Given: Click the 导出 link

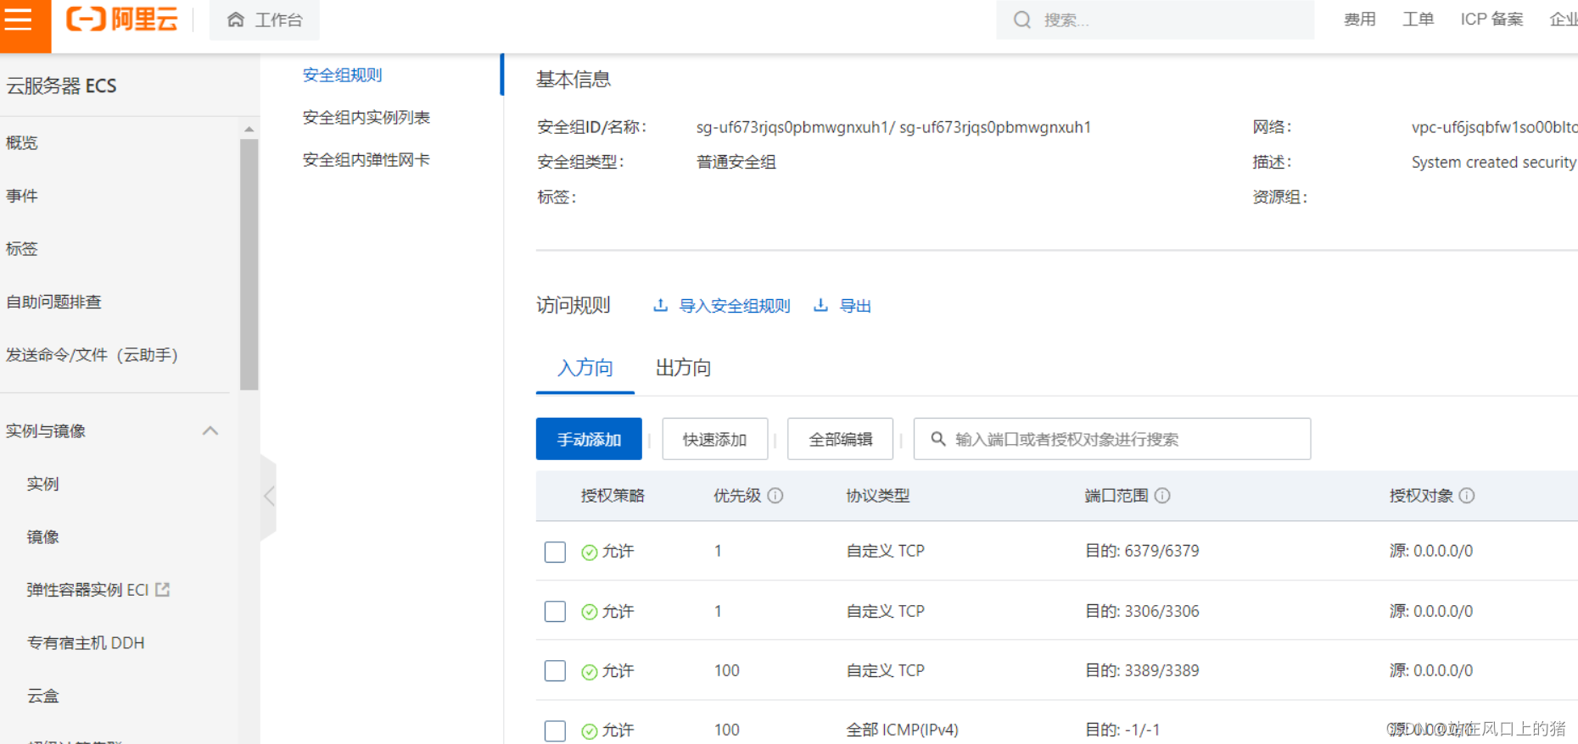Looking at the screenshot, I should coord(855,306).
